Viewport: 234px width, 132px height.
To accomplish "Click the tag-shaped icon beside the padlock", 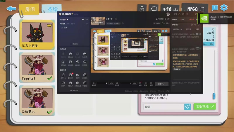I will 154,9.
